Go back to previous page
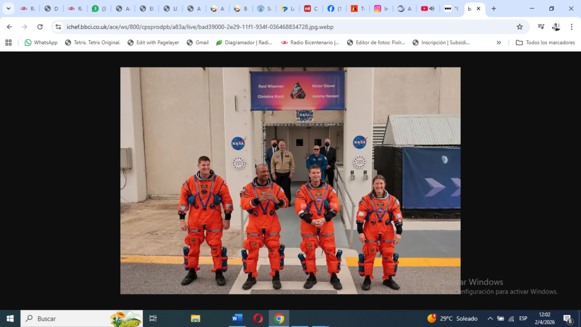Screen dimensions: 581x327 pos(9,27)
